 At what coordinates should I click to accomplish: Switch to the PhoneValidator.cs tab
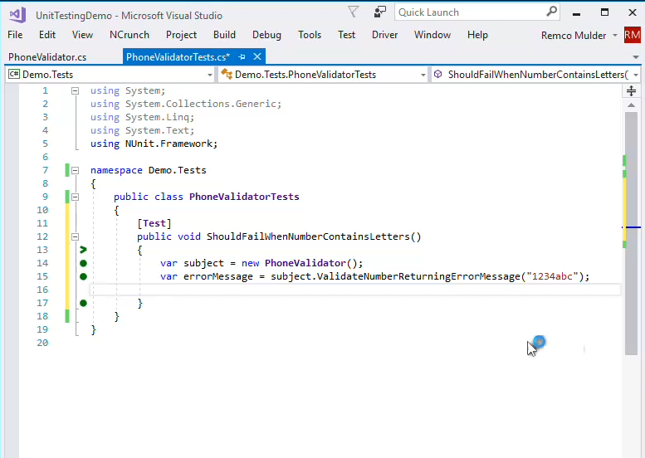click(47, 57)
